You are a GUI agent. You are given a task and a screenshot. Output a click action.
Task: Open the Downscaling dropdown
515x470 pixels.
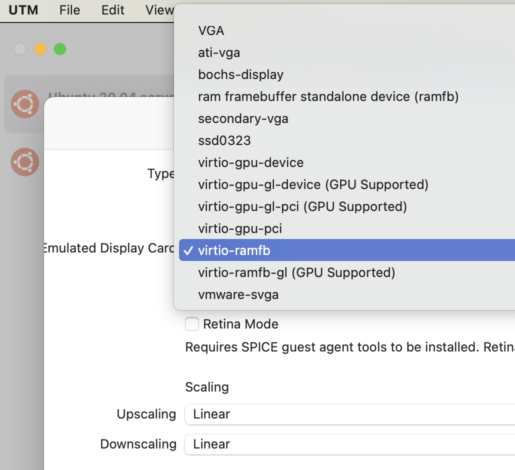point(300,444)
